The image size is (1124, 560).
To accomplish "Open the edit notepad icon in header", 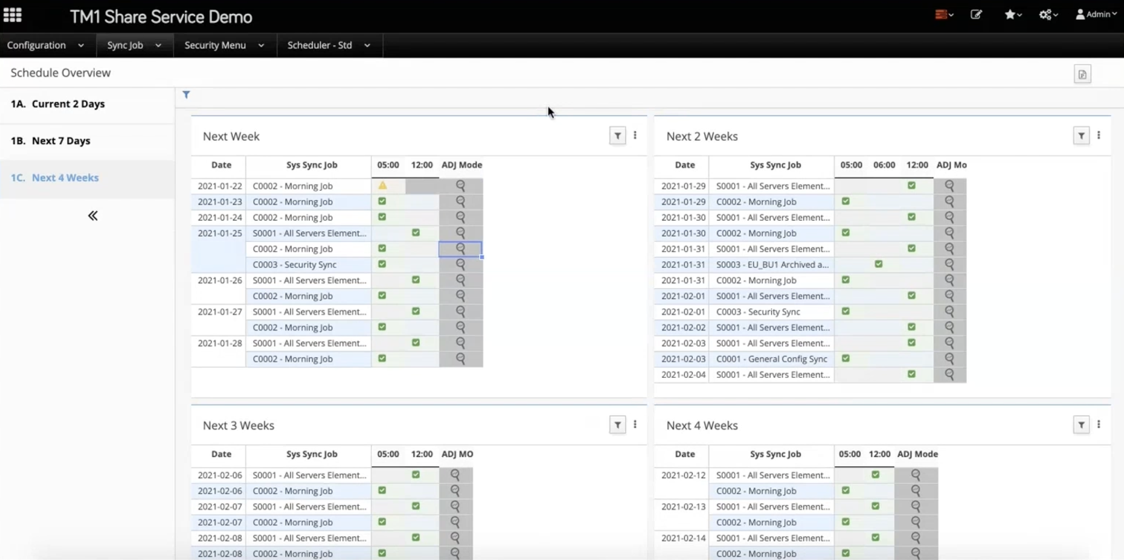I will (976, 15).
